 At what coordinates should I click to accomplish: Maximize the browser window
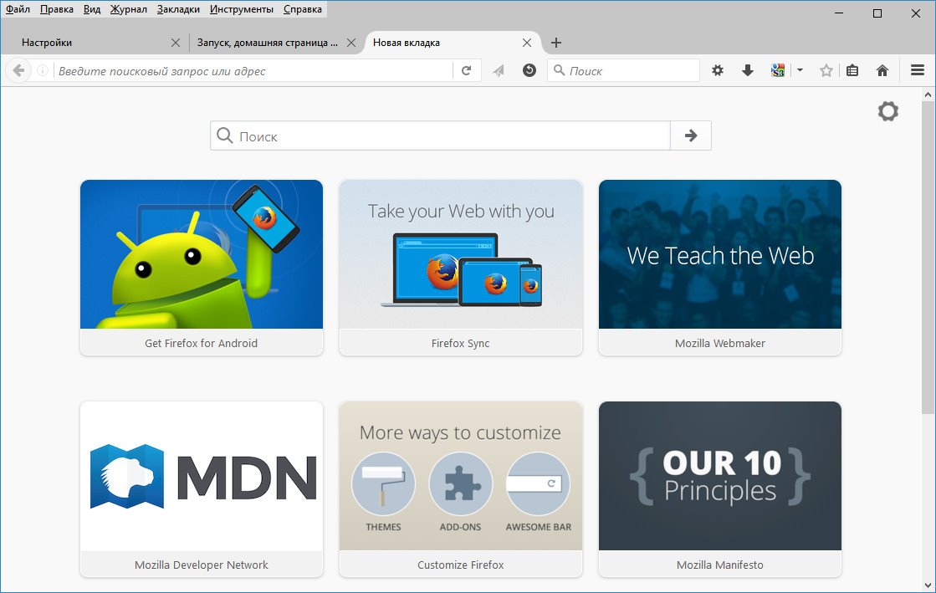[x=877, y=13]
